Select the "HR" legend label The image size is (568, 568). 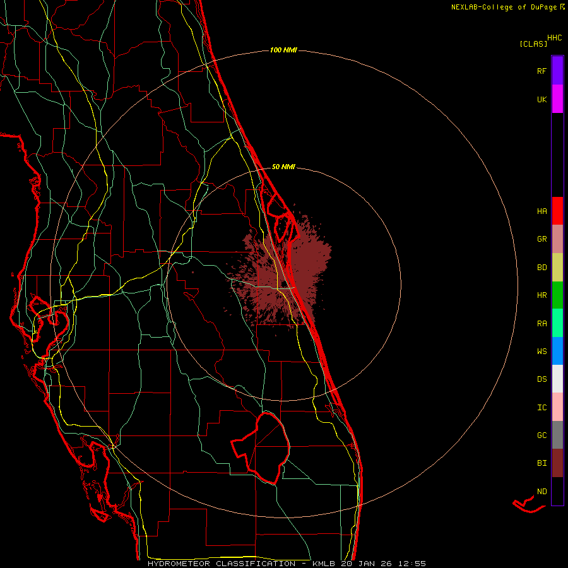[x=541, y=295]
